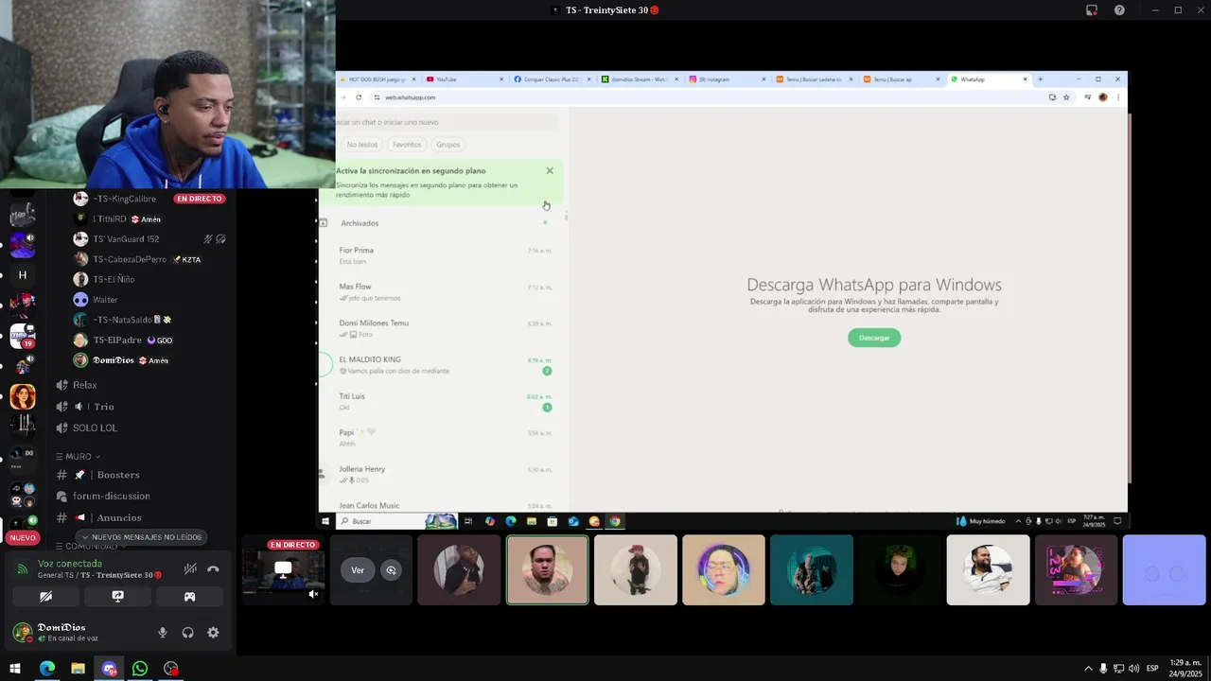Viewport: 1211px width, 681px height.
Task: Select the bearded man participant tile
Action: (988, 570)
